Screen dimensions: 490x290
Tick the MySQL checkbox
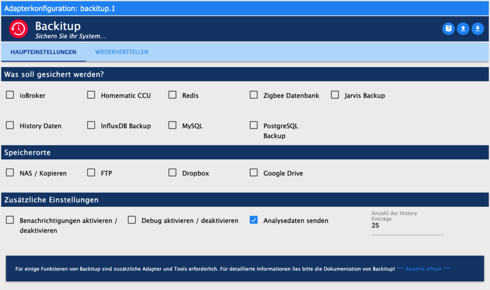click(x=172, y=125)
